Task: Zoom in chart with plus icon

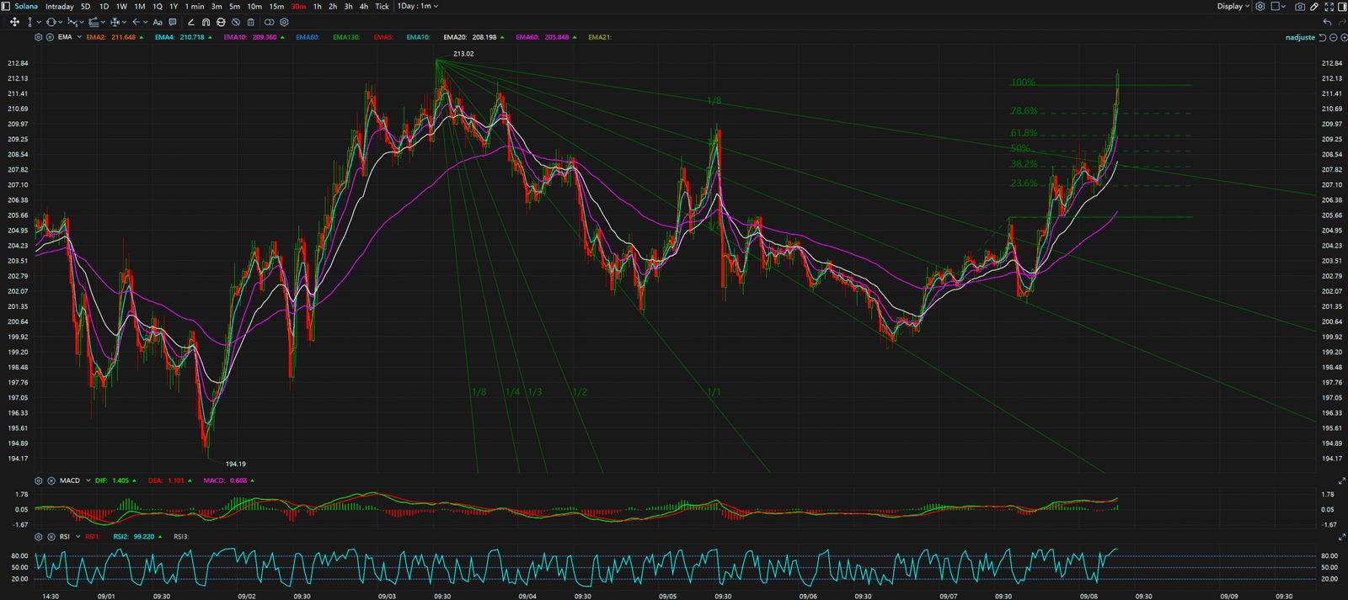Action: (x=1345, y=37)
